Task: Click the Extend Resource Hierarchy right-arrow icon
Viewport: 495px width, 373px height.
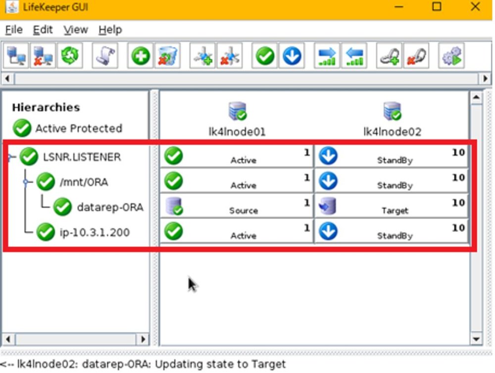Action: [327, 56]
